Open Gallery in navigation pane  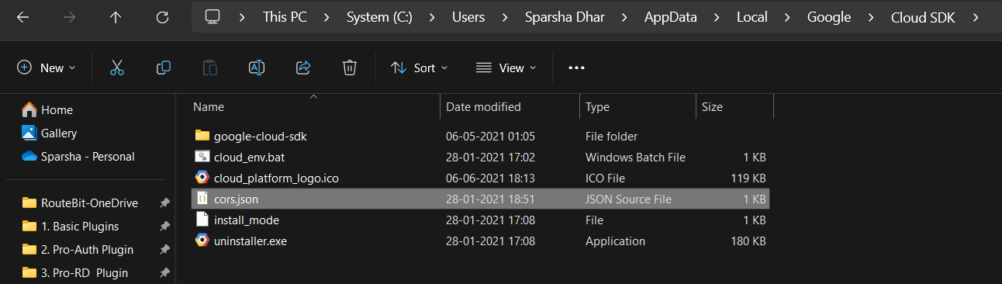click(x=50, y=133)
